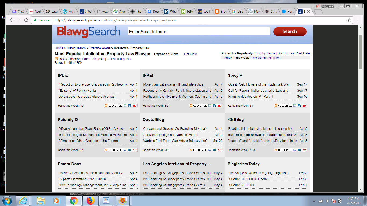The height and width of the screenshot is (206, 367).
Task: Open '"Edisons" of Pennsylvania' post
Action: coord(77,91)
